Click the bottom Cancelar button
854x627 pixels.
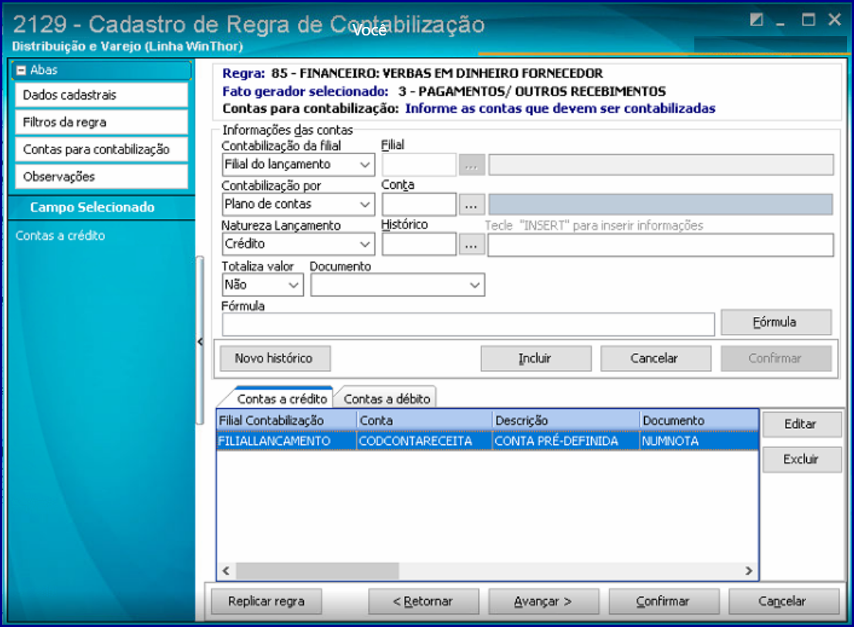click(783, 602)
